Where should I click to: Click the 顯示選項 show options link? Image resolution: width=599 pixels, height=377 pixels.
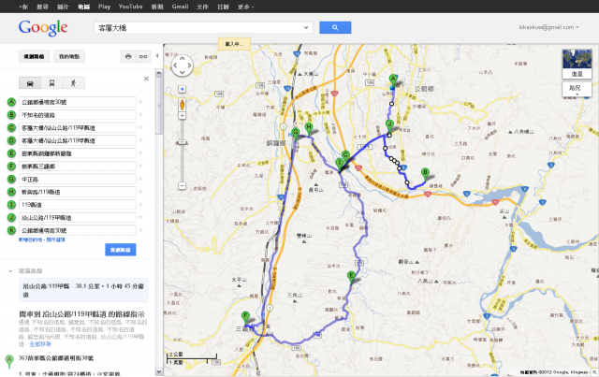56,239
